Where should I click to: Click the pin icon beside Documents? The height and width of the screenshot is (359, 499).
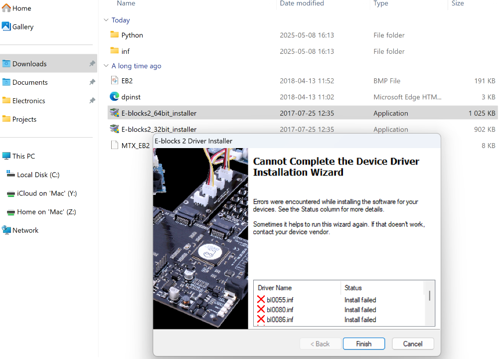pos(92,82)
